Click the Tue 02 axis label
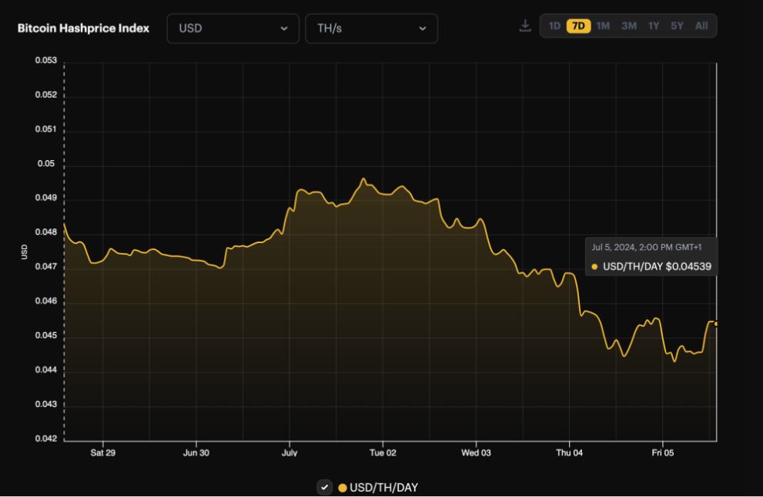This screenshot has height=497, width=763. tap(383, 452)
